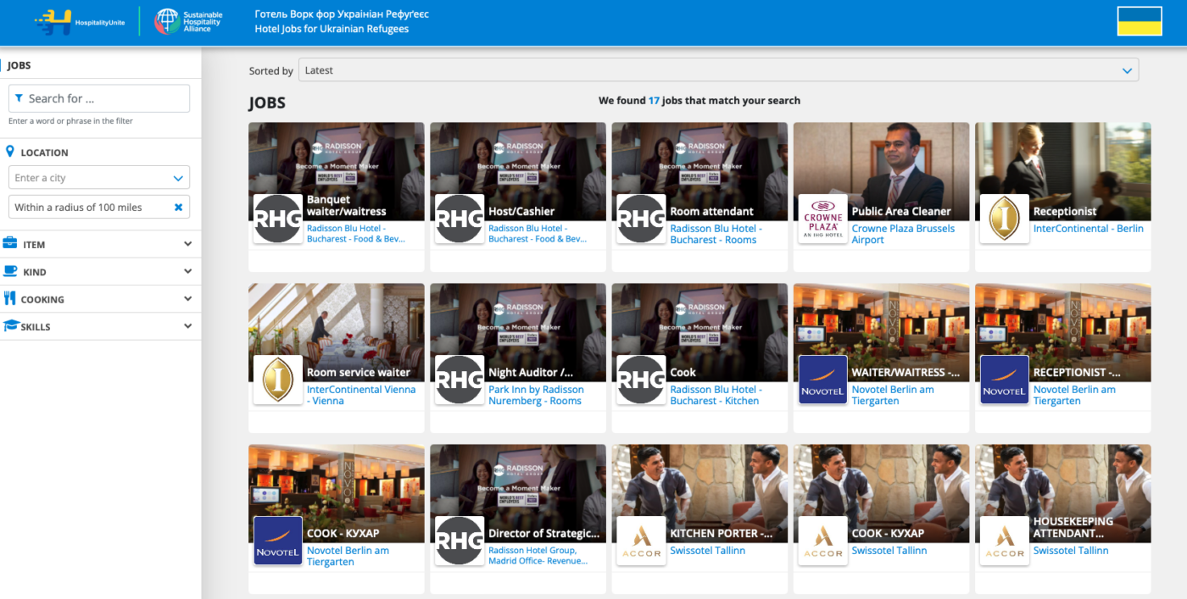The height and width of the screenshot is (599, 1187).
Task: Click InterContinental logo on Receptionist card
Action: [1004, 219]
